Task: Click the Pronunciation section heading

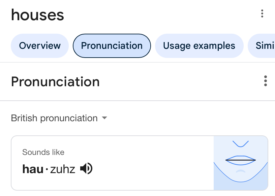Action: [x=55, y=82]
